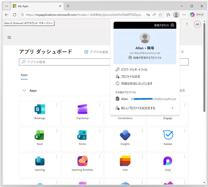Click the 管理アカウント header

click(145, 25)
